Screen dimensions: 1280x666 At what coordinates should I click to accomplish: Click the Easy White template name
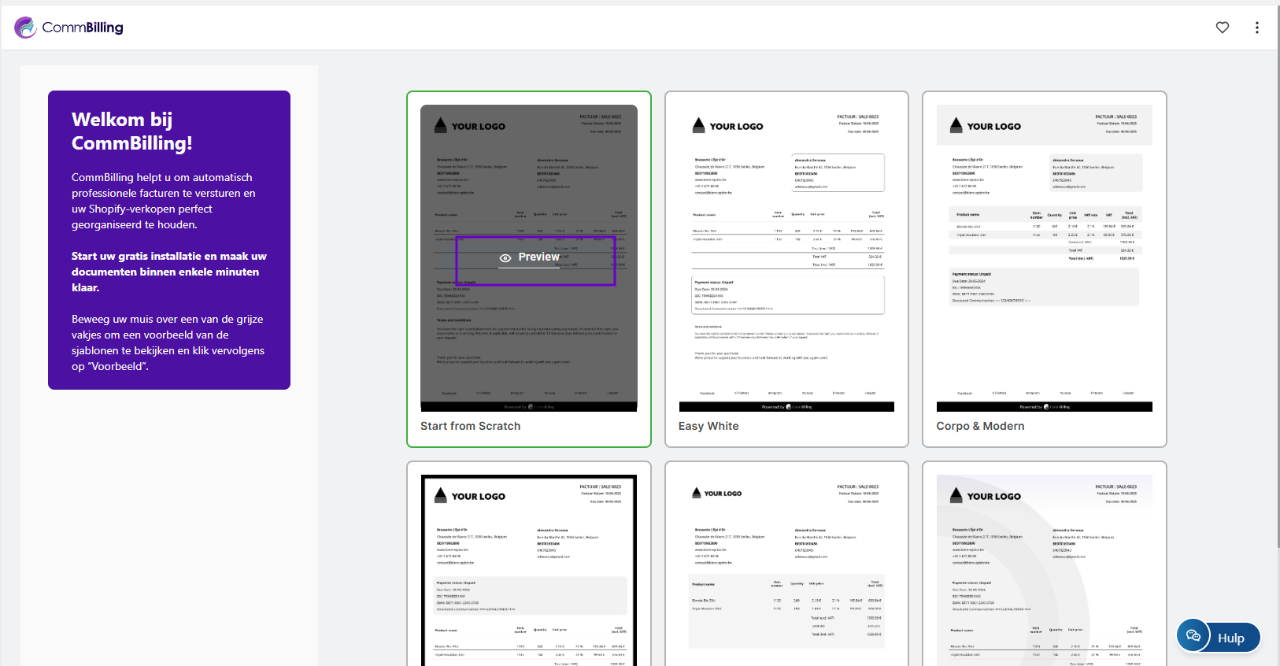(x=708, y=426)
